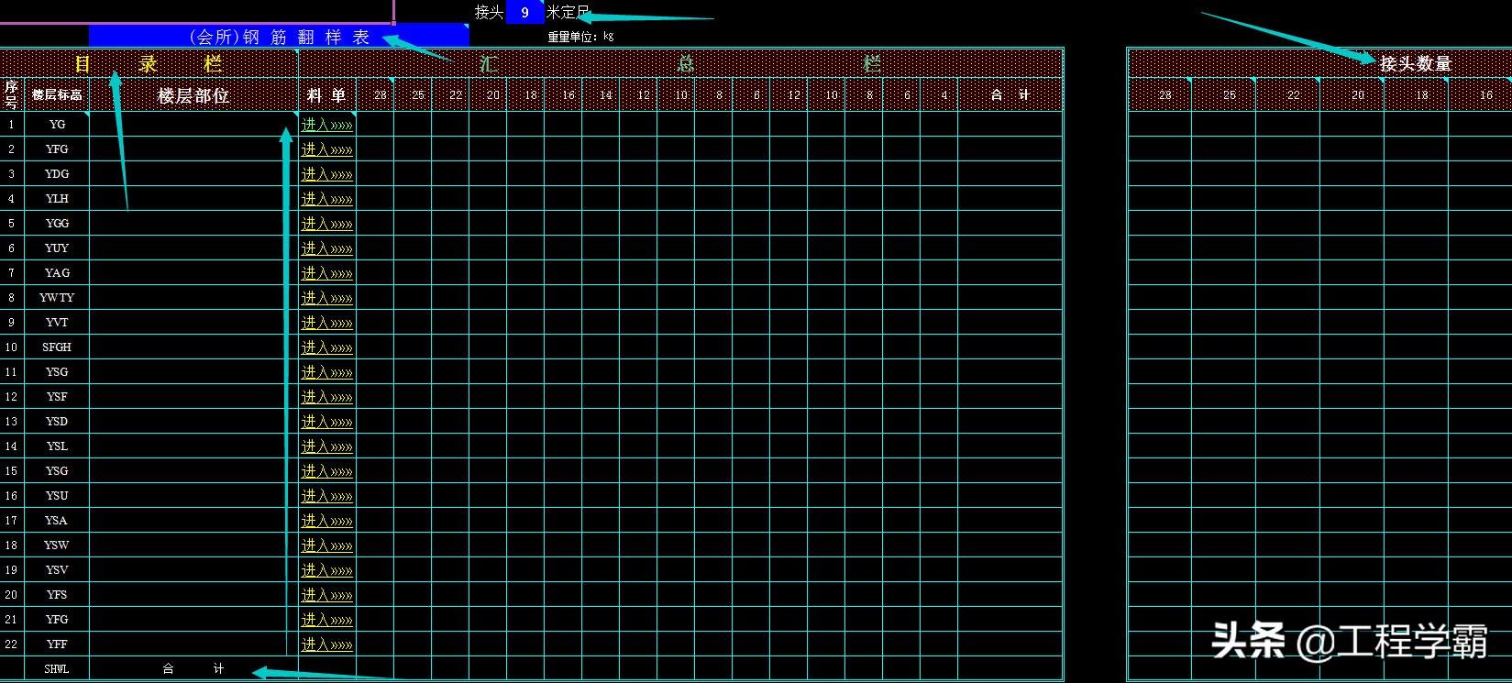
Task: Select the 接头数量 header in right table
Action: click(x=1415, y=64)
